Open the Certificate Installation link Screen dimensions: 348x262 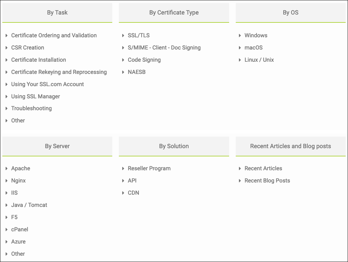click(x=39, y=60)
